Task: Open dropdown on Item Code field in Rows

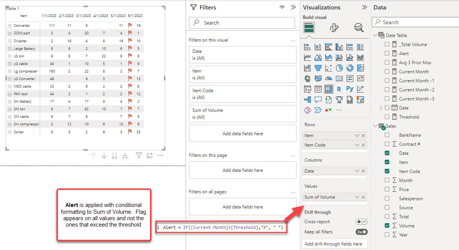Action: point(357,145)
